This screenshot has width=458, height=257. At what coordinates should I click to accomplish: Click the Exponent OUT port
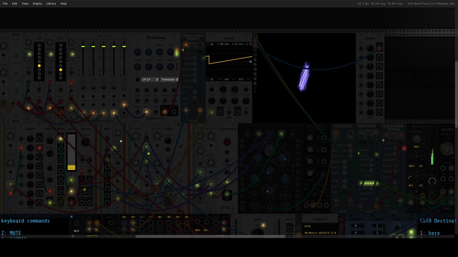[227, 195]
